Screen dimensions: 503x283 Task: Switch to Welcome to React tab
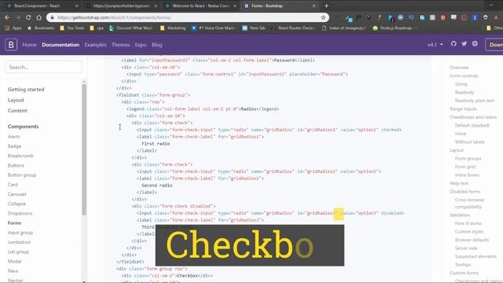coord(200,6)
